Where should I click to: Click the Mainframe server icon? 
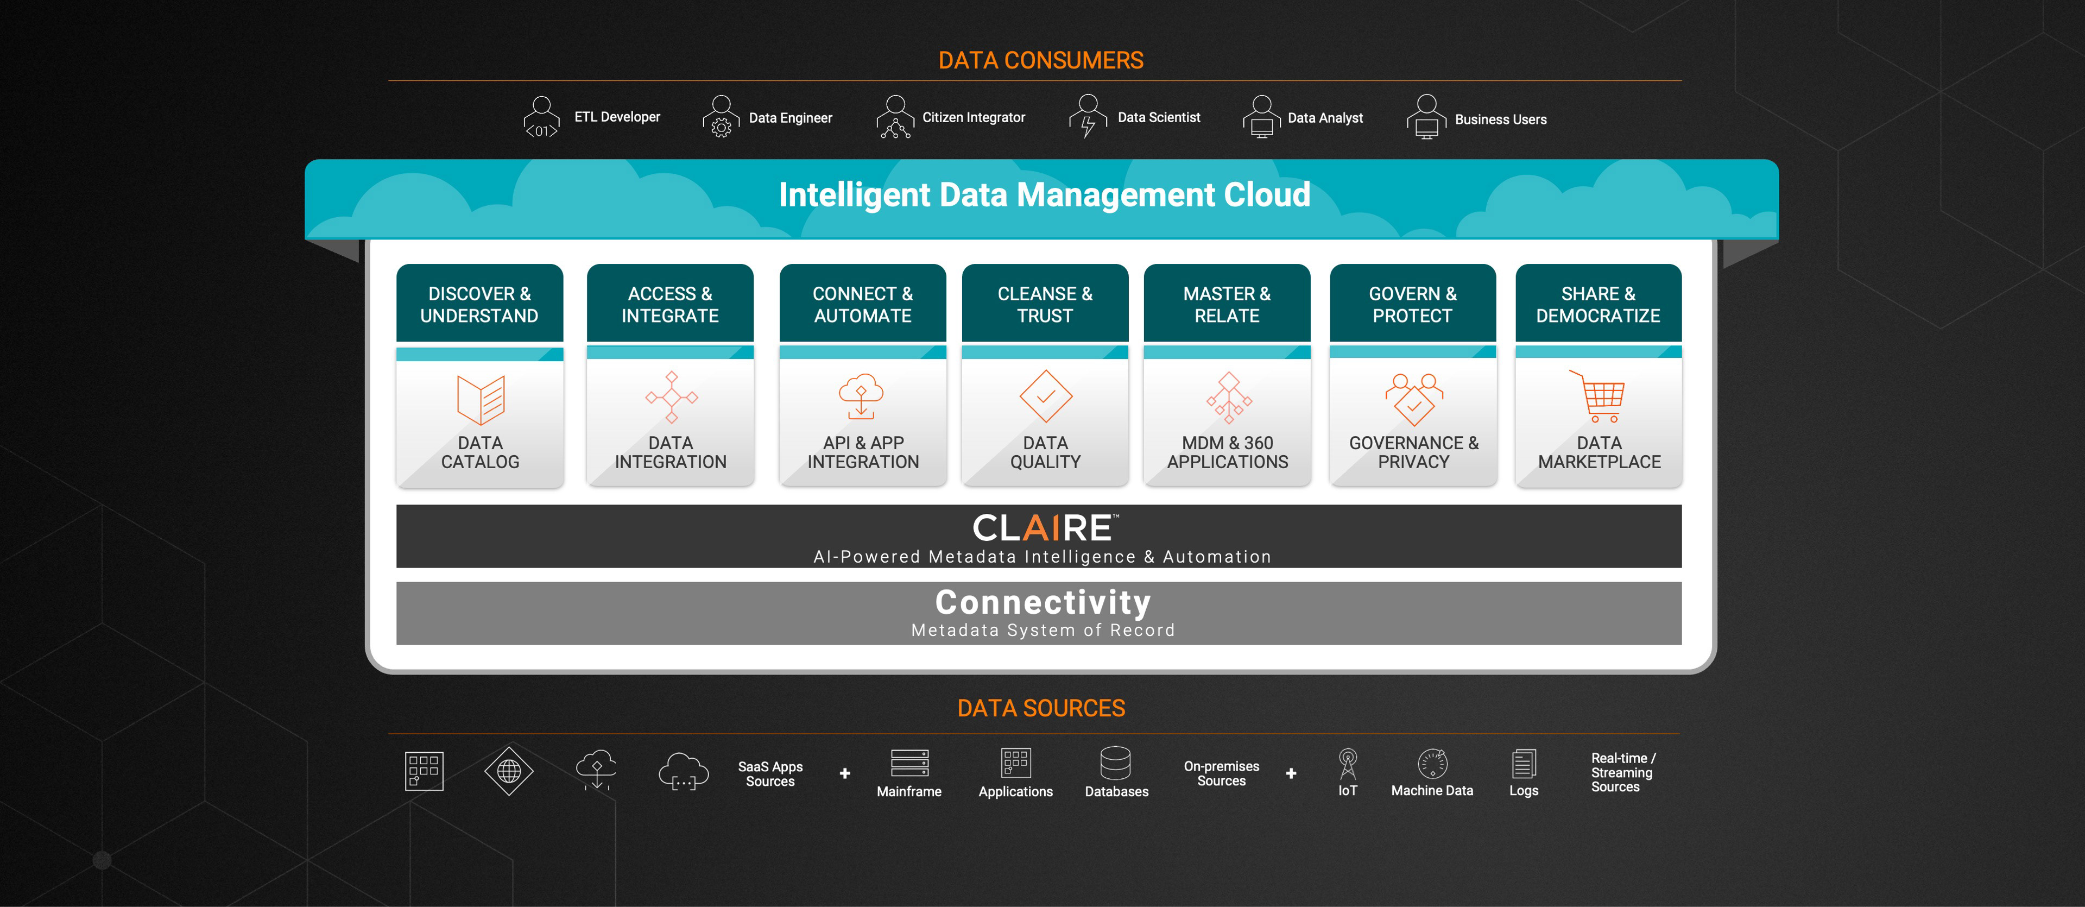coord(909,763)
